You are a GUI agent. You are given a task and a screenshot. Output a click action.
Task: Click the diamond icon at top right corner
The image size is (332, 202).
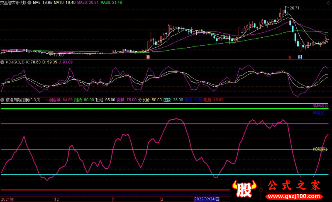(x=328, y=3)
